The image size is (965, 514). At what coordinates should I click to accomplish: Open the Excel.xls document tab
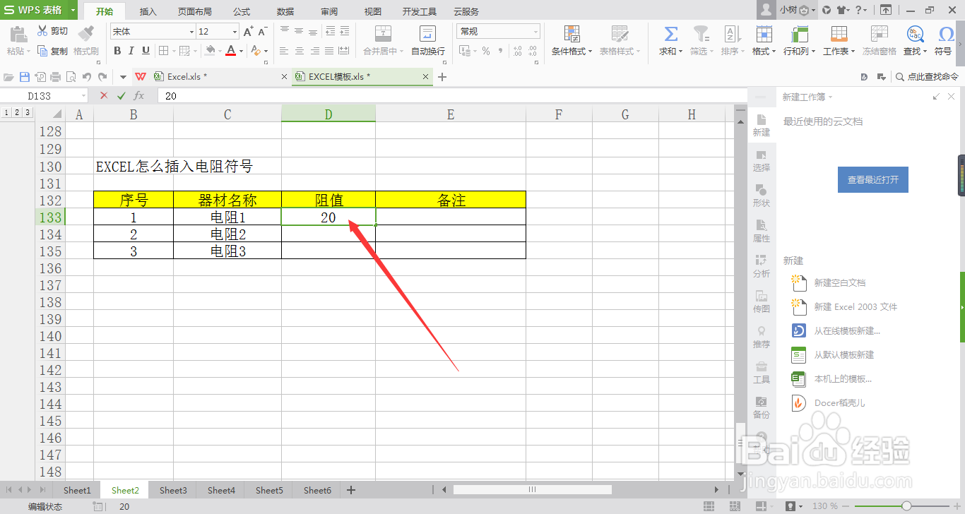[211, 77]
